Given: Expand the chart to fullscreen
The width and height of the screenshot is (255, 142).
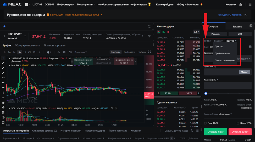Looking at the screenshot, I should click(149, 52).
